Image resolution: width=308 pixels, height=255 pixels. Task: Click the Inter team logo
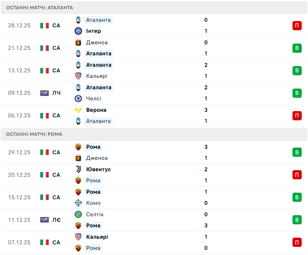(78, 31)
